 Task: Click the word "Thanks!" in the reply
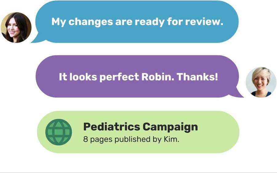coord(197,77)
